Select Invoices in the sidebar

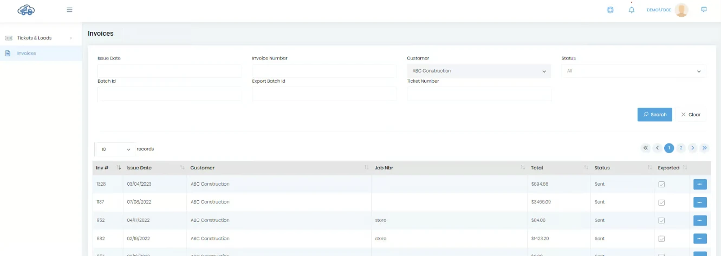coord(41,53)
